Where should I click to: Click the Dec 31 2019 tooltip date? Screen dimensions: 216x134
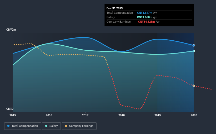click(115, 8)
